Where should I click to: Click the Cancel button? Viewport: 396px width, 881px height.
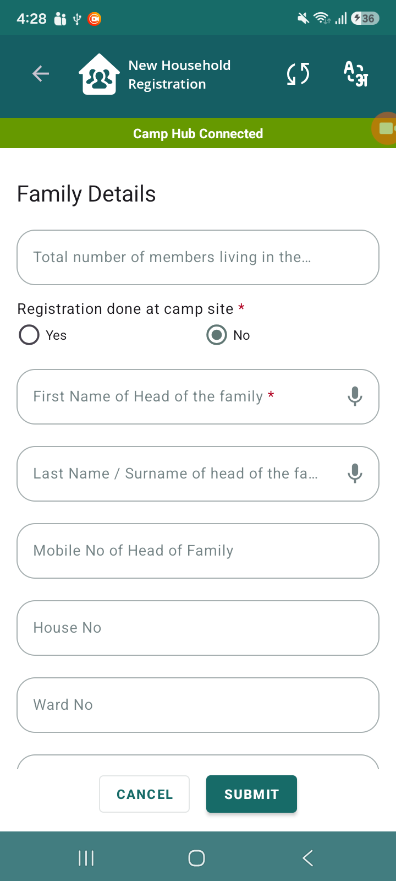click(145, 794)
